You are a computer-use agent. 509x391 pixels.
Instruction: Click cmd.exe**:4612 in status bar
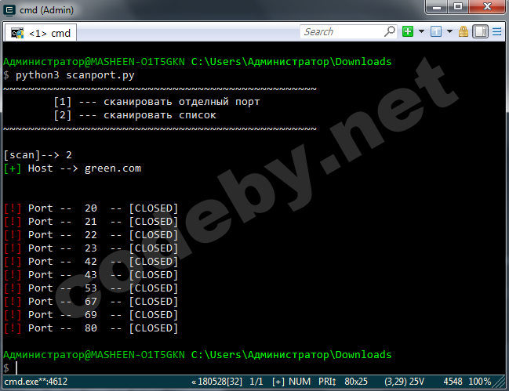(x=36, y=382)
